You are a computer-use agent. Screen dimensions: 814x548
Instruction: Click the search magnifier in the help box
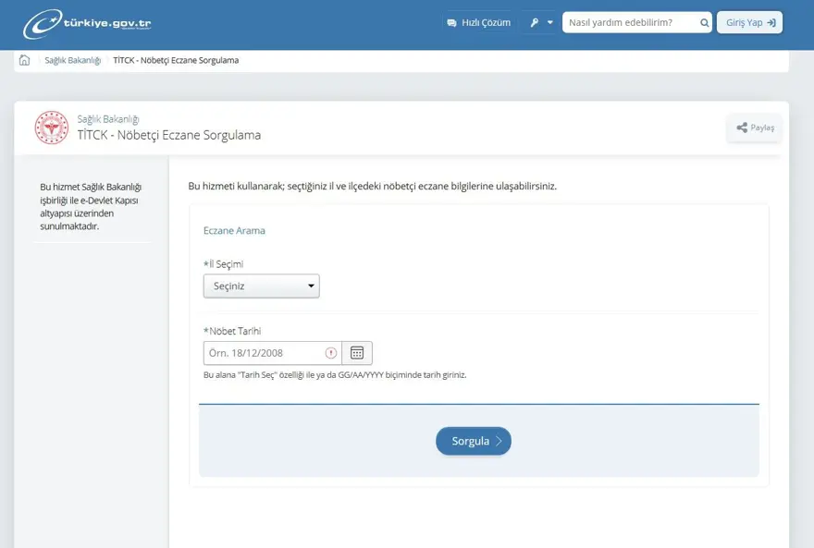[x=704, y=20]
